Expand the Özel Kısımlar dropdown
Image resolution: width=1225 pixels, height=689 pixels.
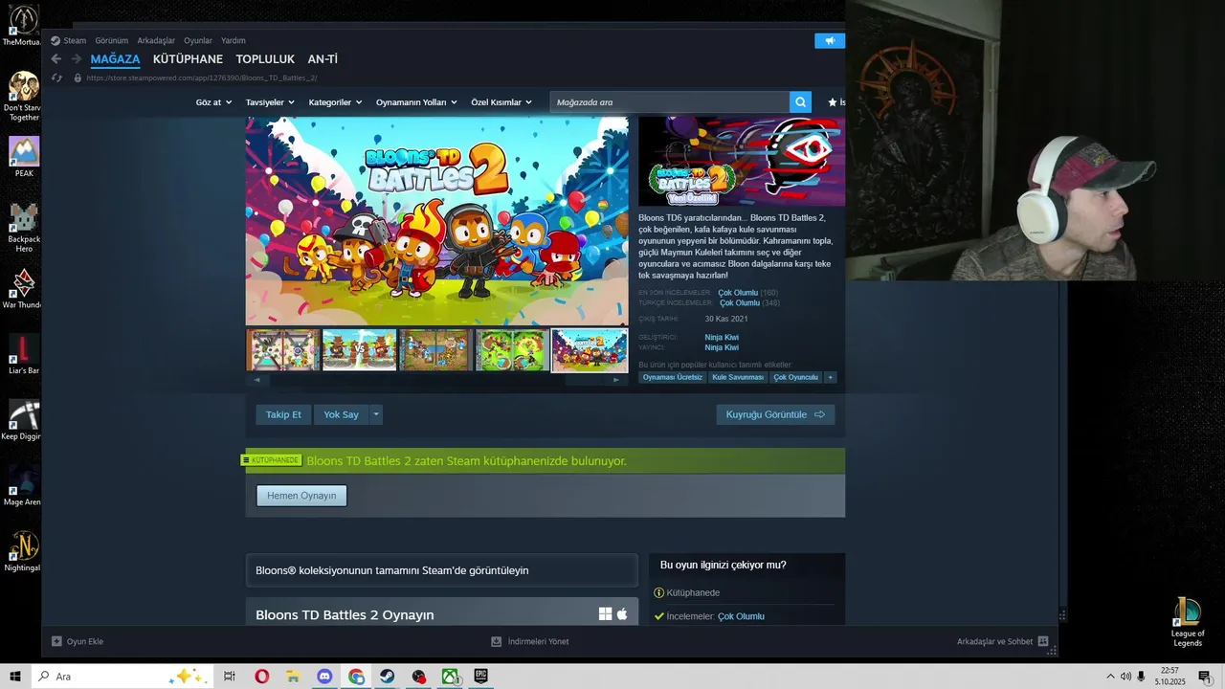[x=501, y=102]
